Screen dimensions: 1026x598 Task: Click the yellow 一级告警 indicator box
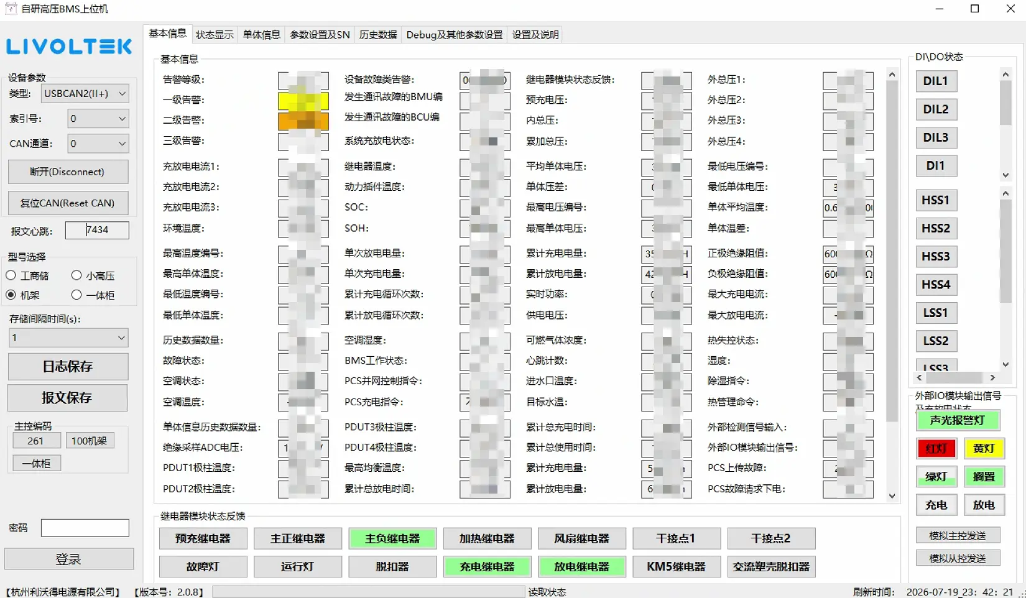click(x=303, y=101)
